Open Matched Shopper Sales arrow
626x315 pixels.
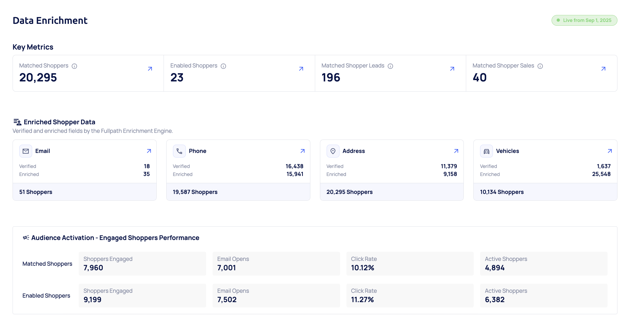pyautogui.click(x=603, y=69)
